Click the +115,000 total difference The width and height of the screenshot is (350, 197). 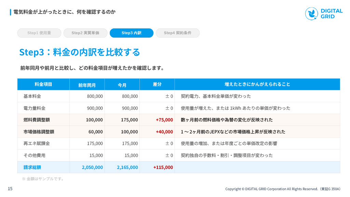click(x=163, y=167)
